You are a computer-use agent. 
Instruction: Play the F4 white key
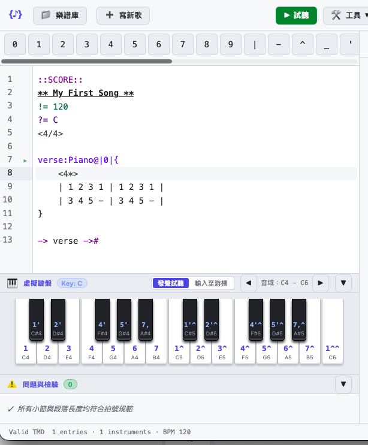92,352
